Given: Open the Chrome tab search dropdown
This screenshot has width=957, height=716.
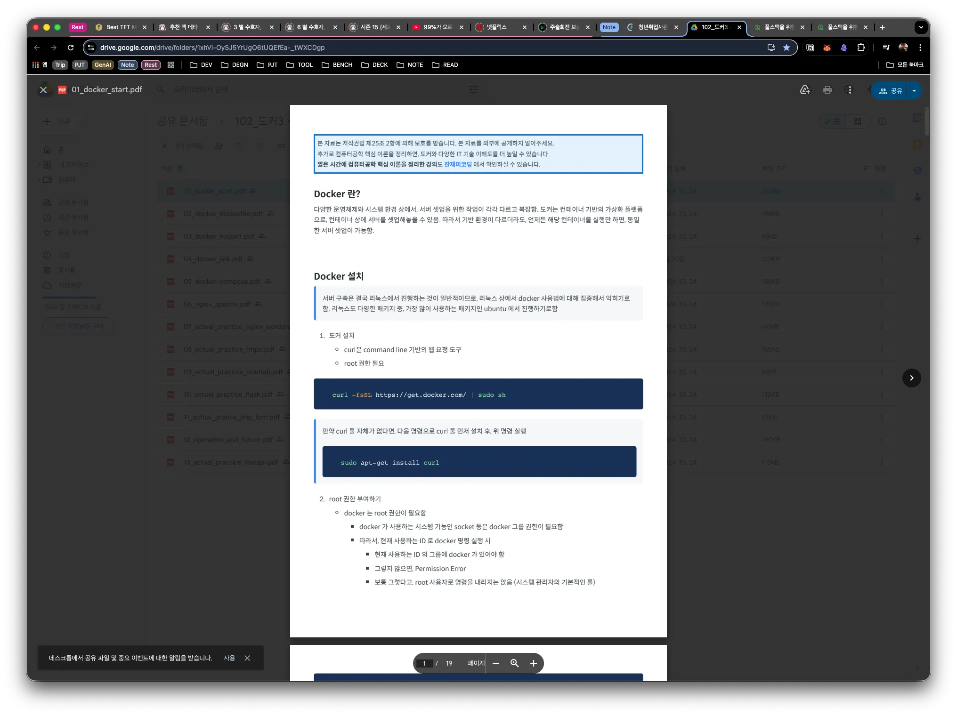Looking at the screenshot, I should click(x=921, y=27).
